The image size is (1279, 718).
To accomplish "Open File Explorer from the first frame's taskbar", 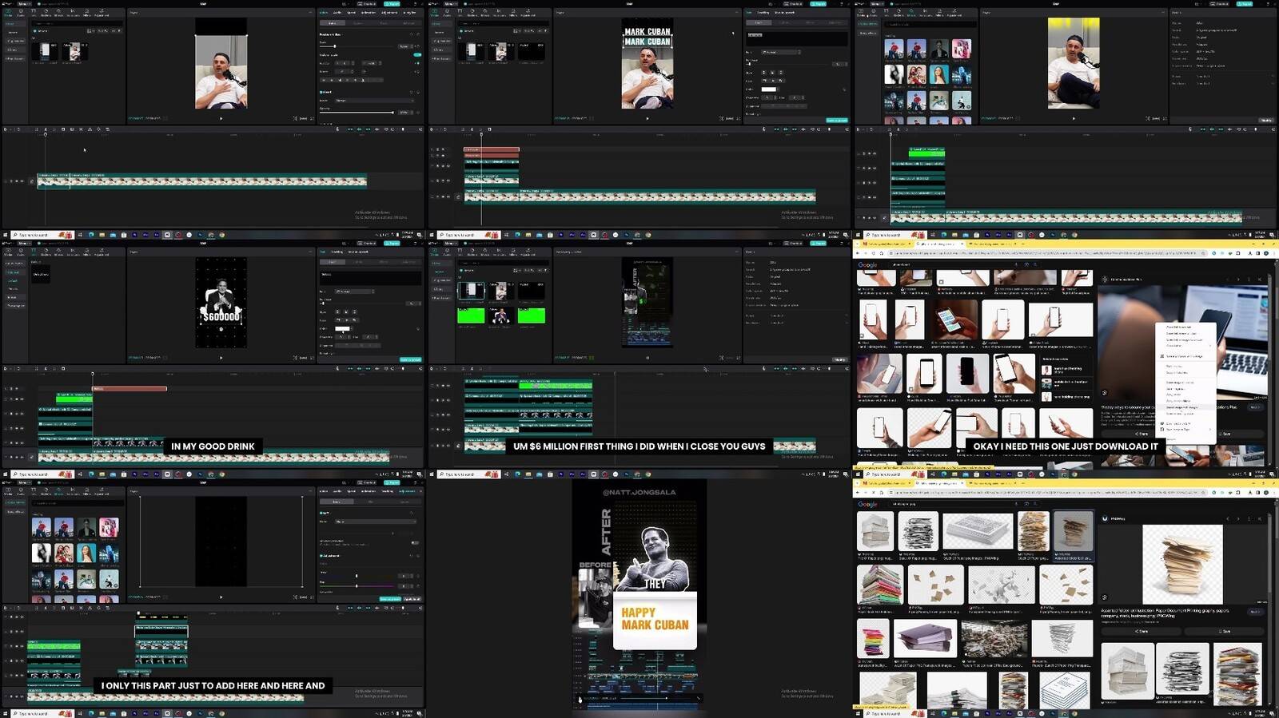I will tap(102, 235).
